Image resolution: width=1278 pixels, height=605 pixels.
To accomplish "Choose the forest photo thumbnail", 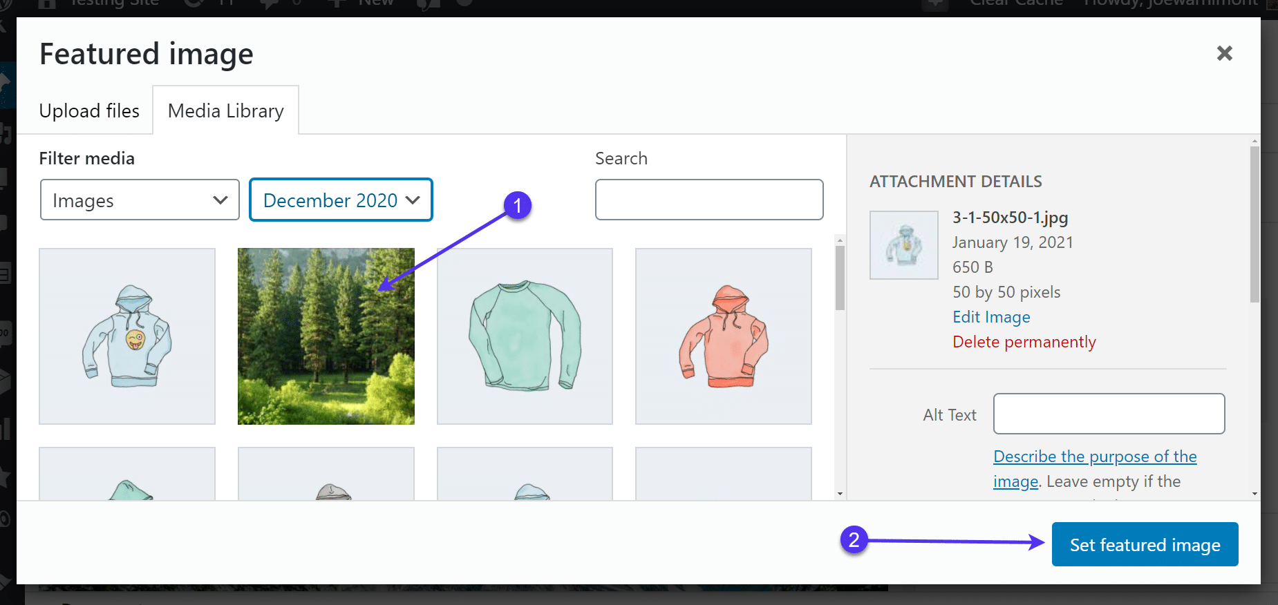I will click(326, 336).
